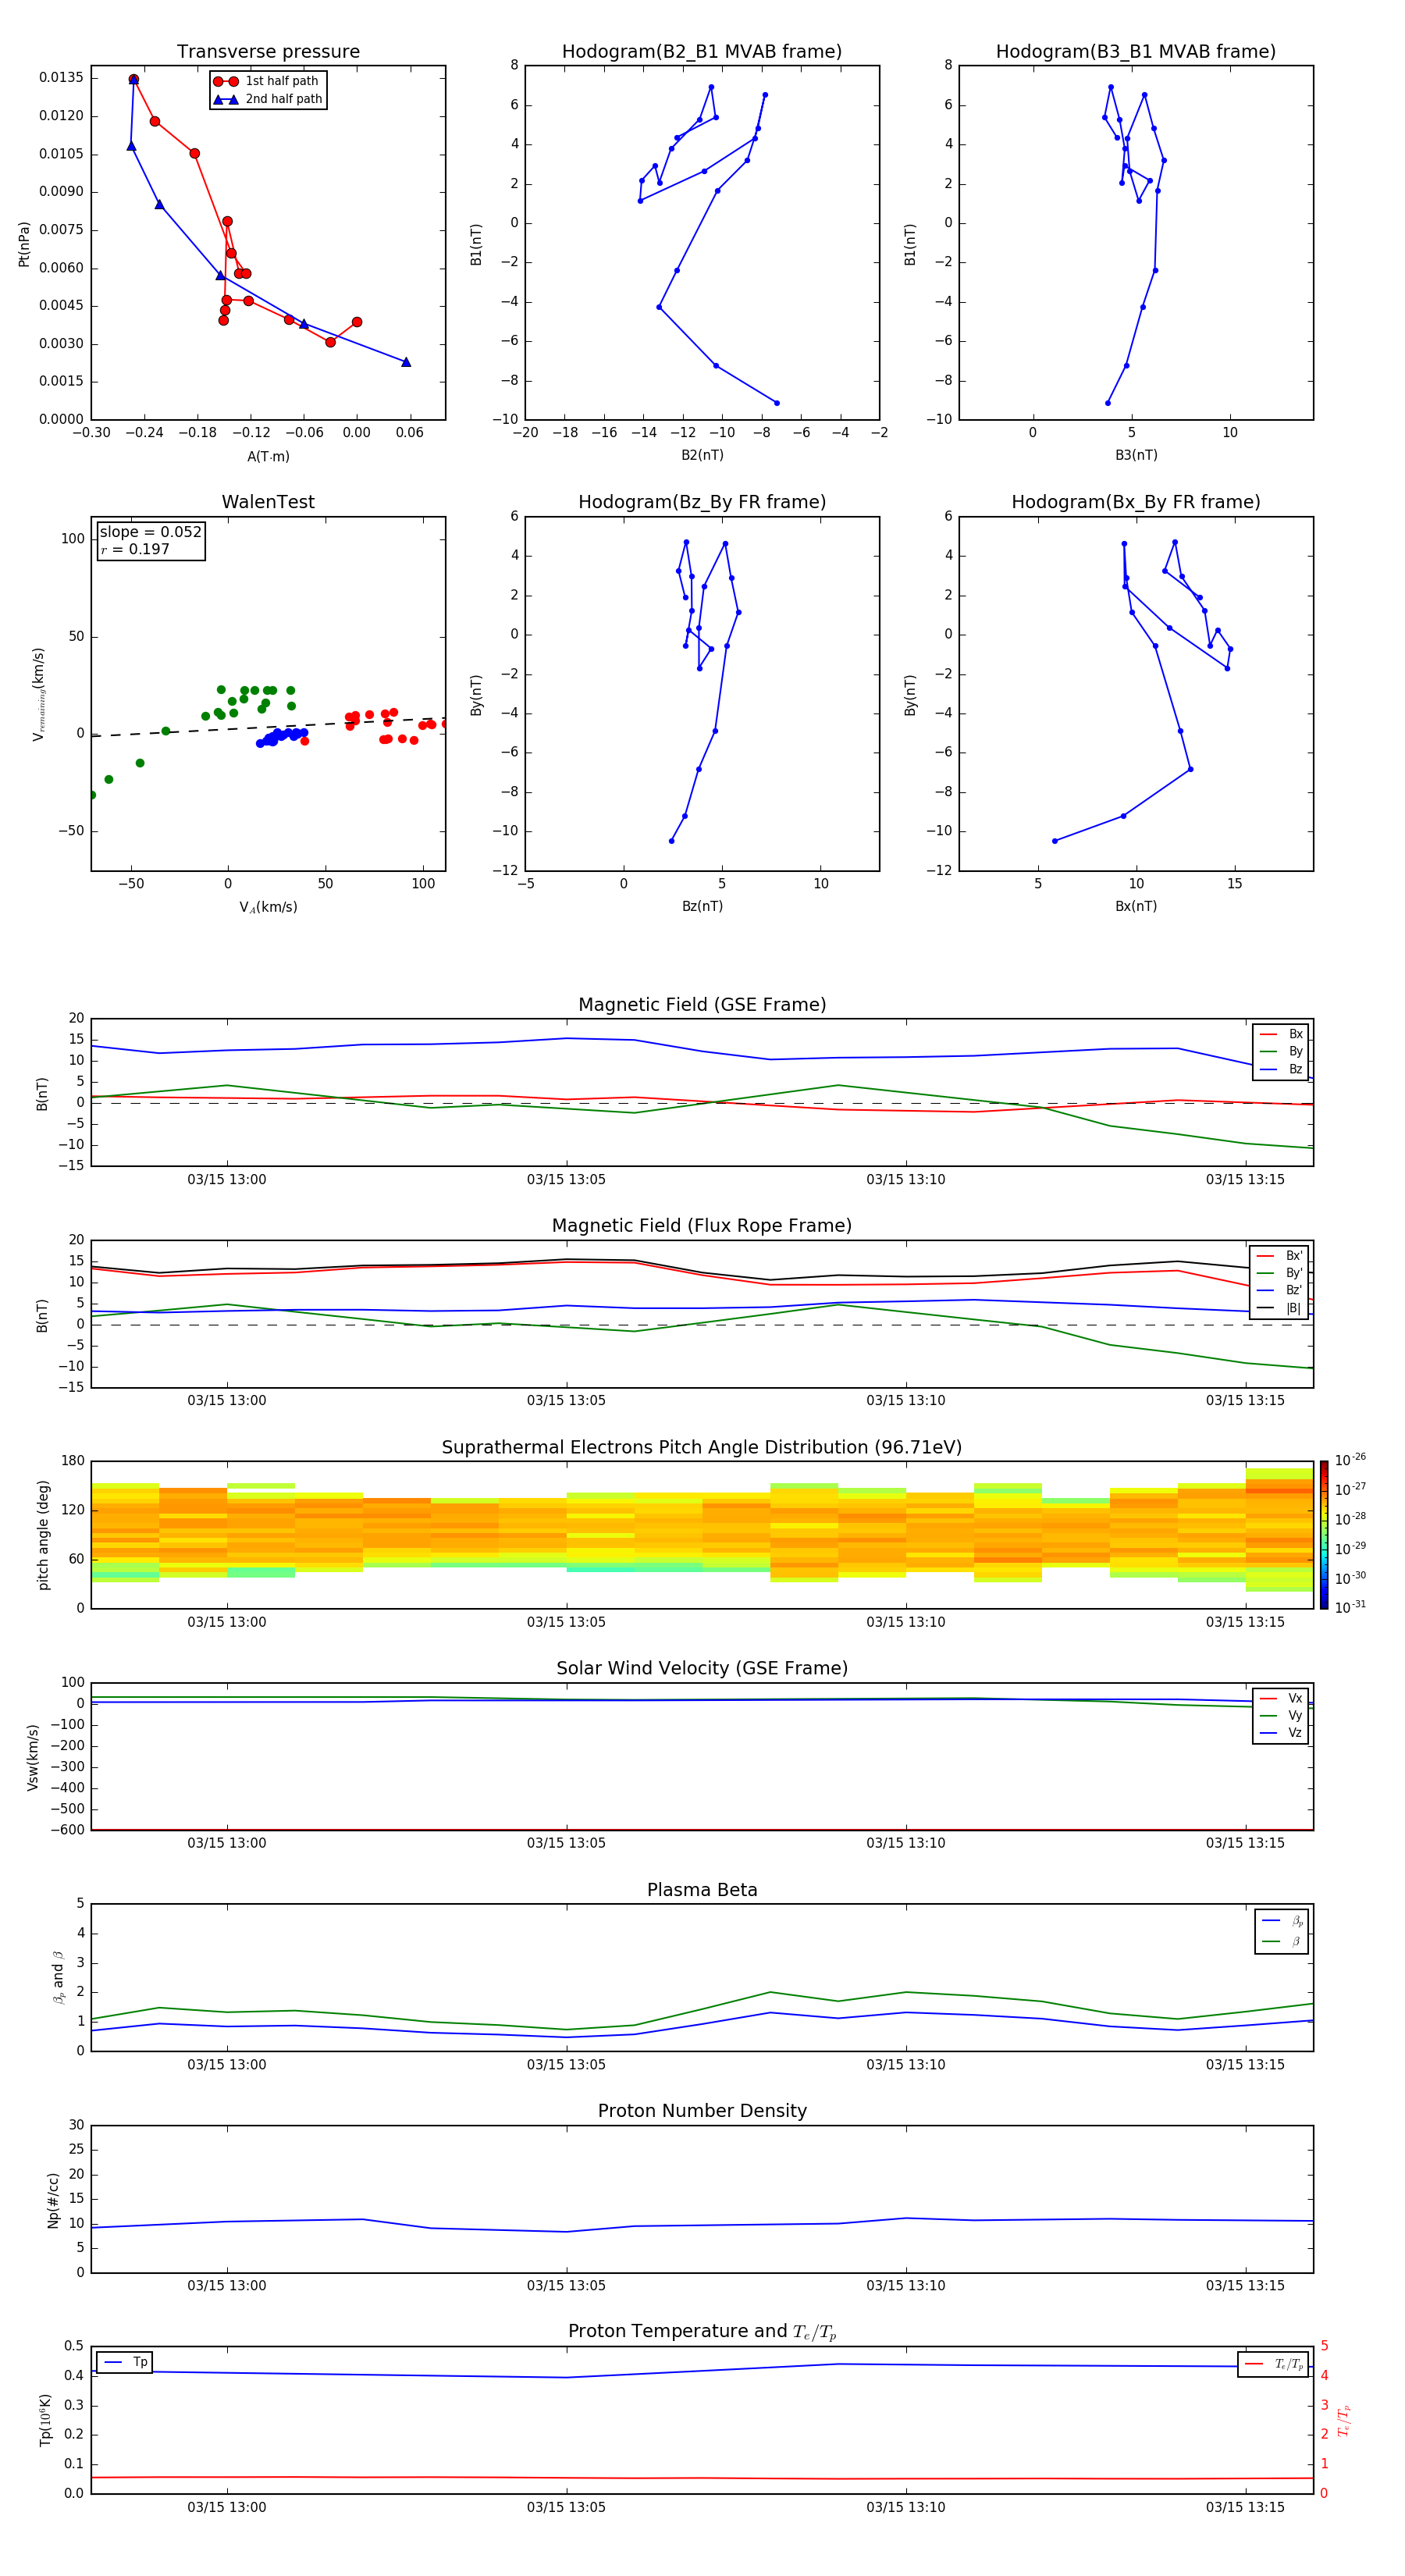
Task: Click the 'Tp(10^6K)' axis label
Action: (x=45, y=2420)
